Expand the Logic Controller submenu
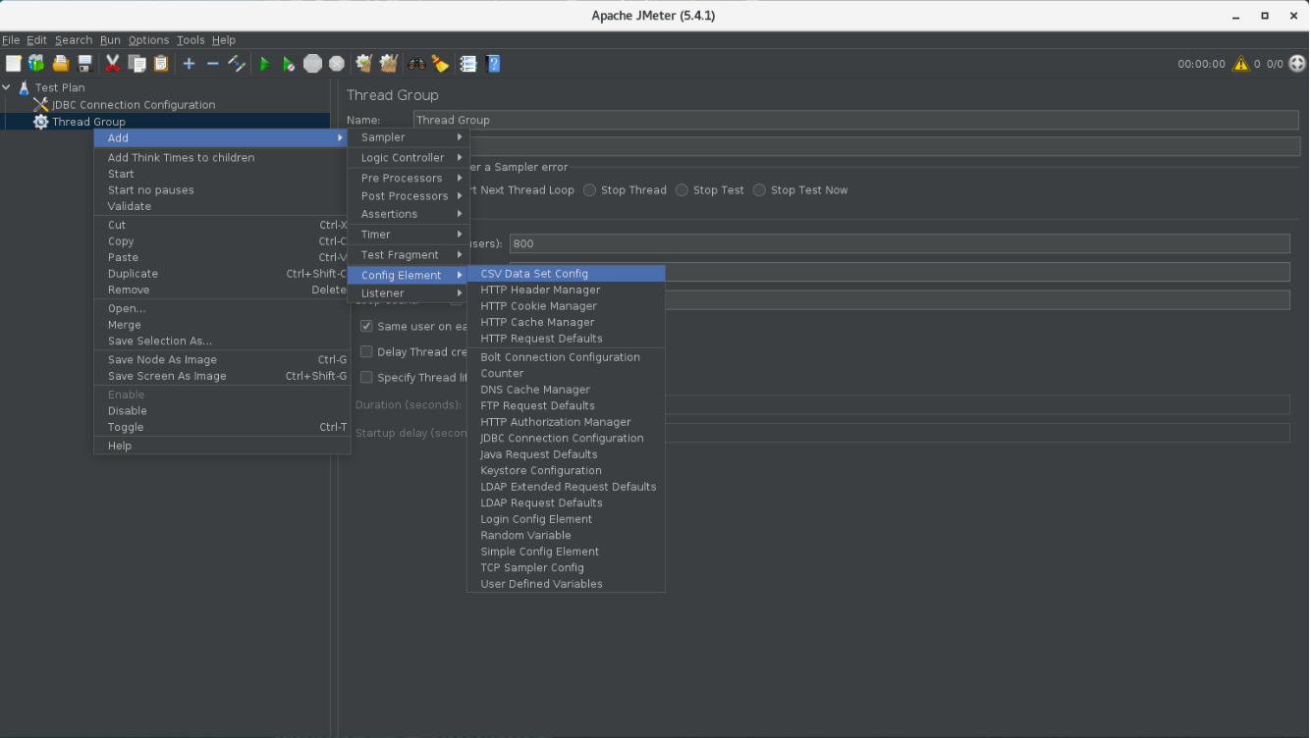The image size is (1311, 738). 409,158
